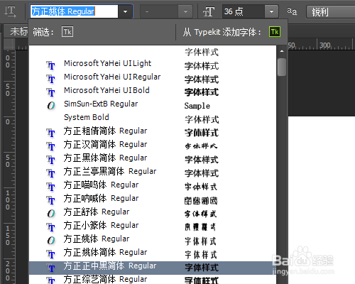Click TrueType icon beside 方正正中黑简体
355x284 pixels.
pos(51,268)
